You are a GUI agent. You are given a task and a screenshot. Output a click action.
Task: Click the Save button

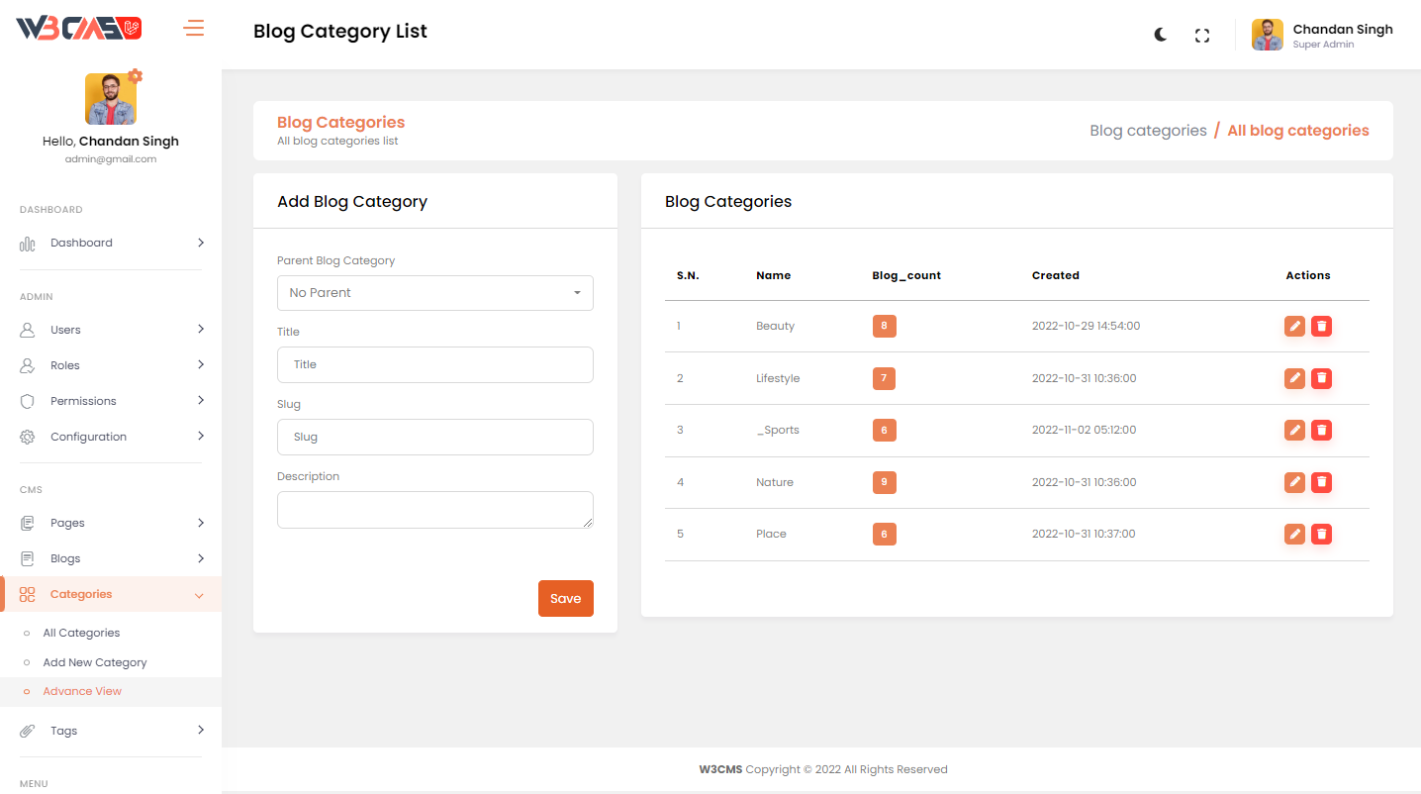565,598
